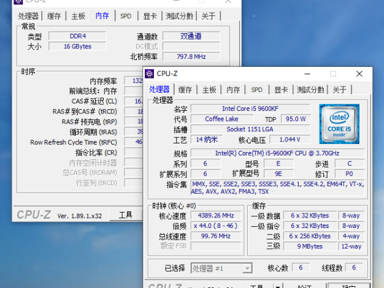Screen dimensions: 384x288
Task: Click 一级 指令 6 x 32 KBytes value
Action: pyautogui.click(x=310, y=226)
